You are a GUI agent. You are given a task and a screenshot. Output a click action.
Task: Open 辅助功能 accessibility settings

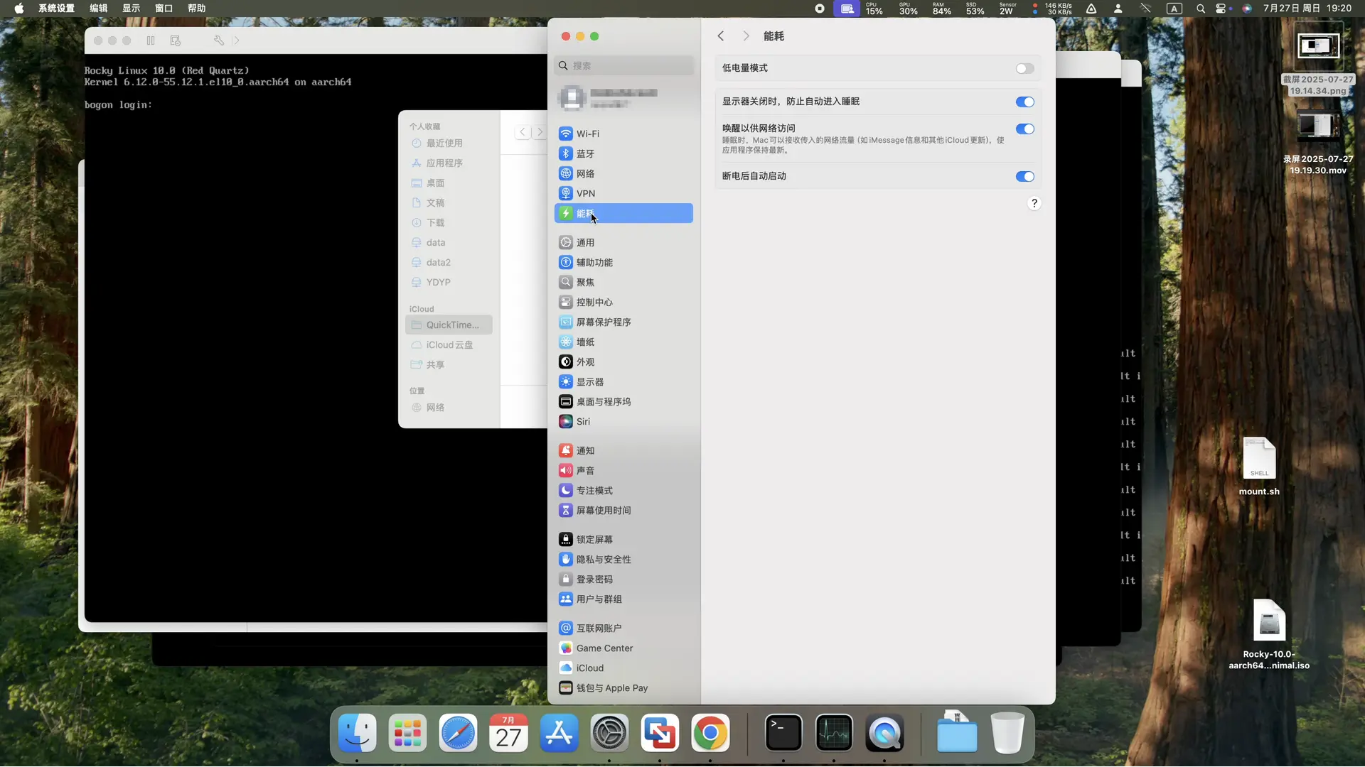point(623,262)
